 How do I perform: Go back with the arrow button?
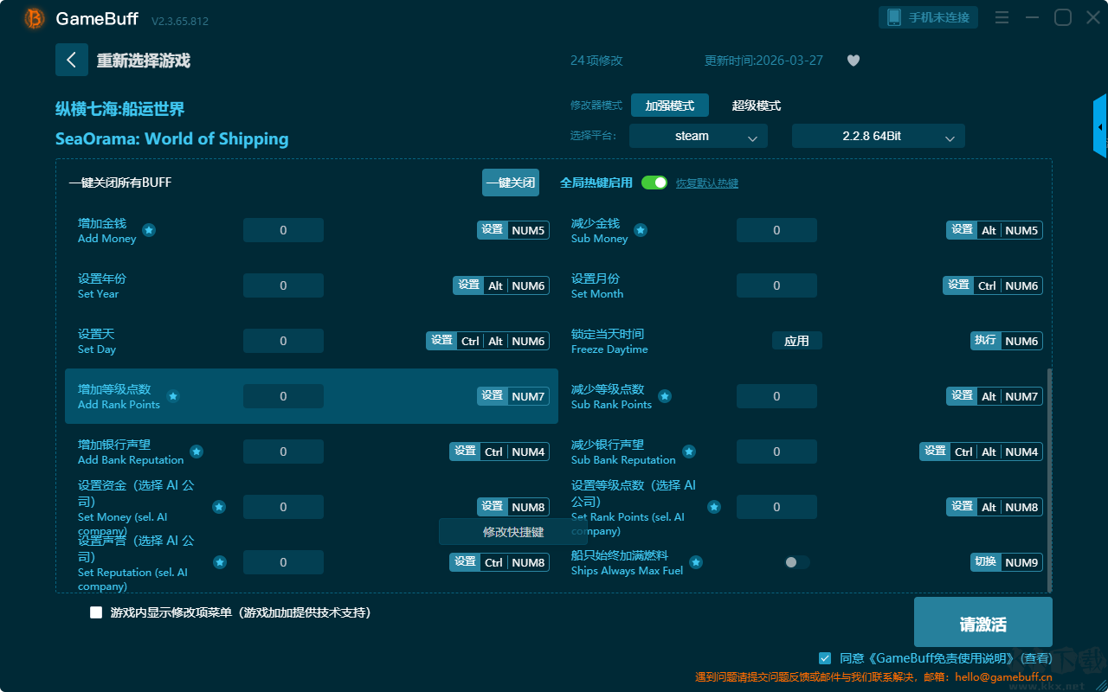[72, 61]
